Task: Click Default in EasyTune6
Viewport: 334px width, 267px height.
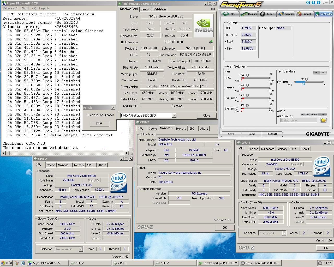Action: (272, 134)
